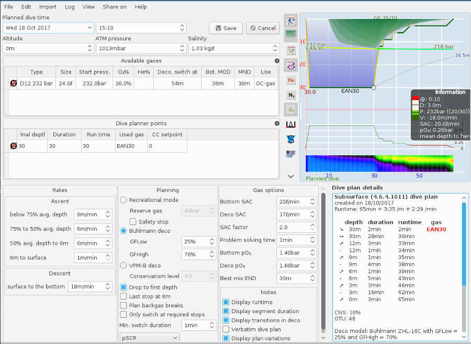The width and height of the screenshot is (471, 344).
Task: Toggle the calculated ceiling display icon
Action: point(291,50)
